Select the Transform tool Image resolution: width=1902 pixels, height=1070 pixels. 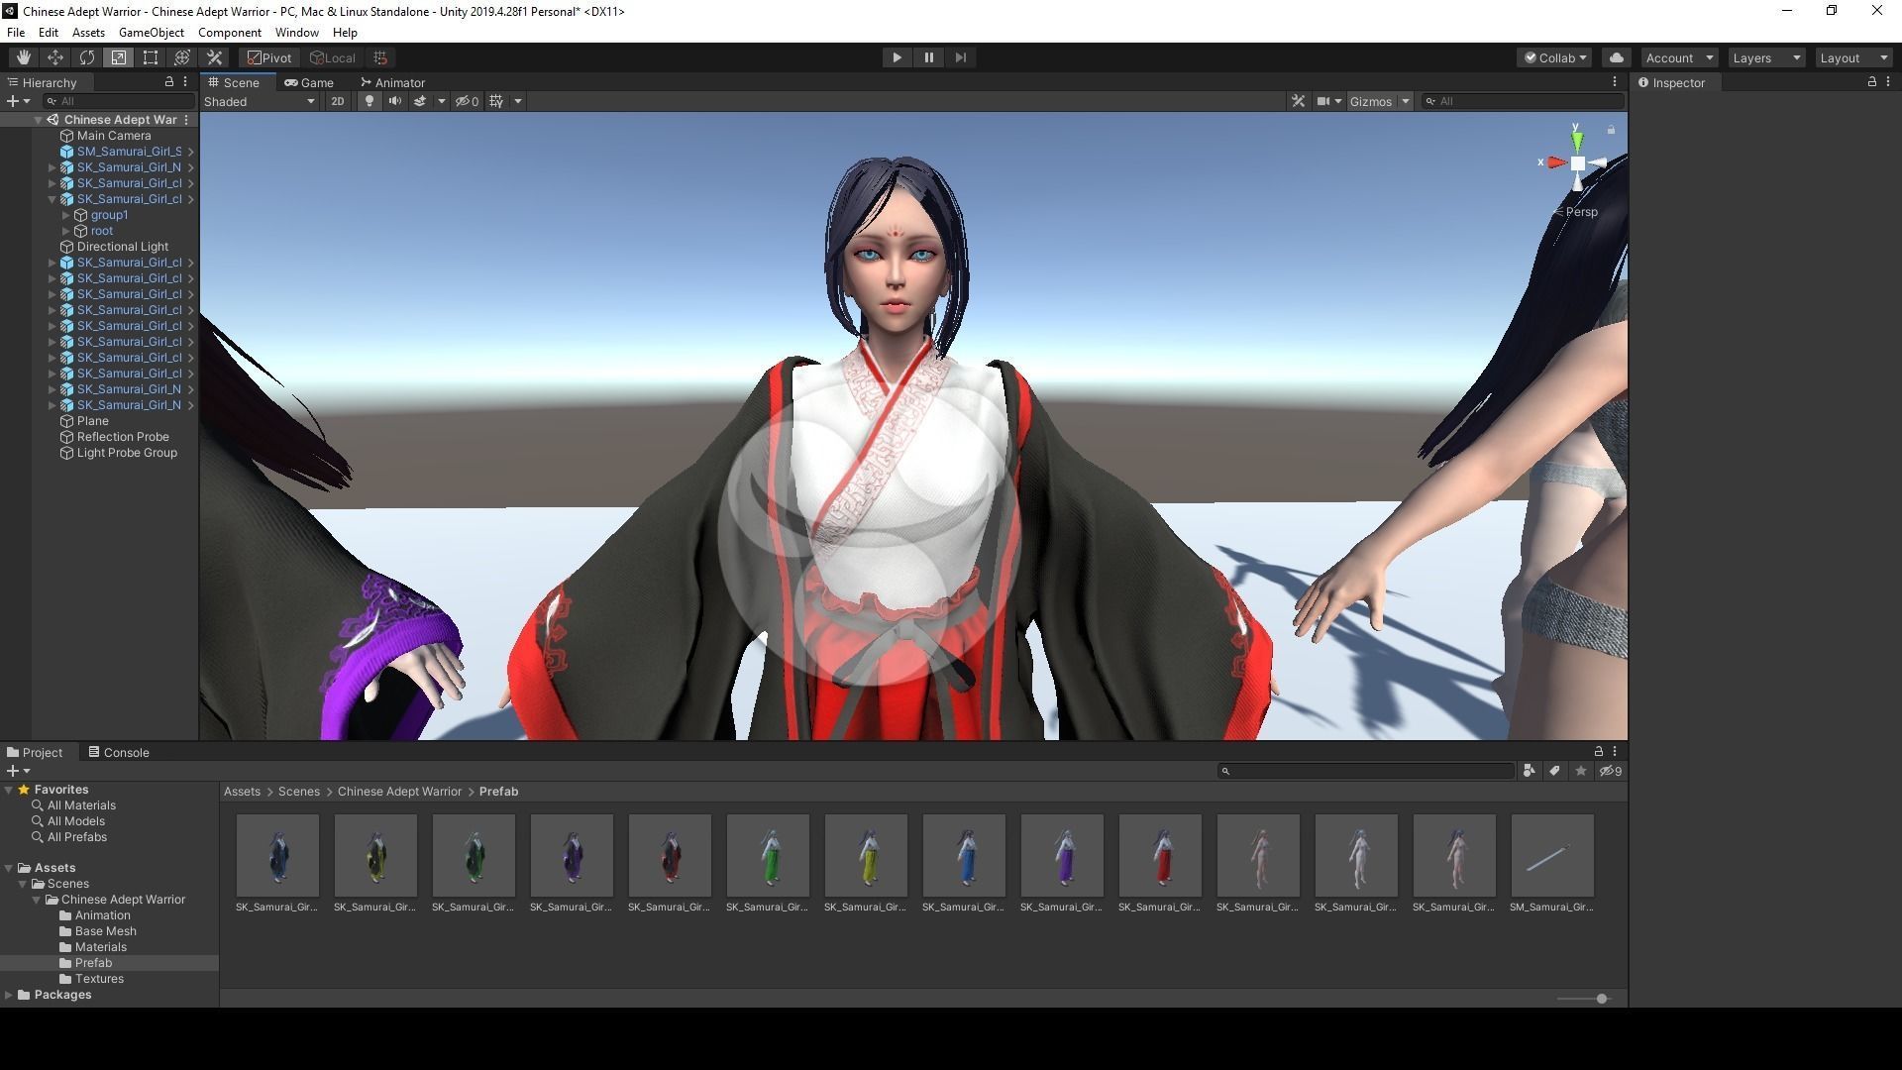coord(182,57)
